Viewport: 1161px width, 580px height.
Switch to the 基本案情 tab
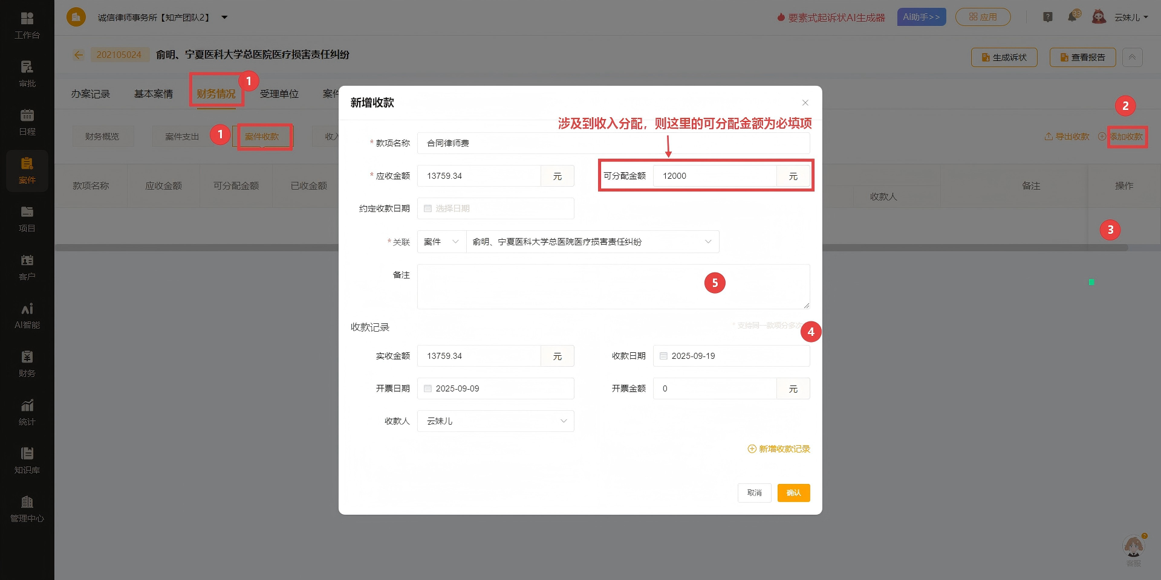[154, 94]
